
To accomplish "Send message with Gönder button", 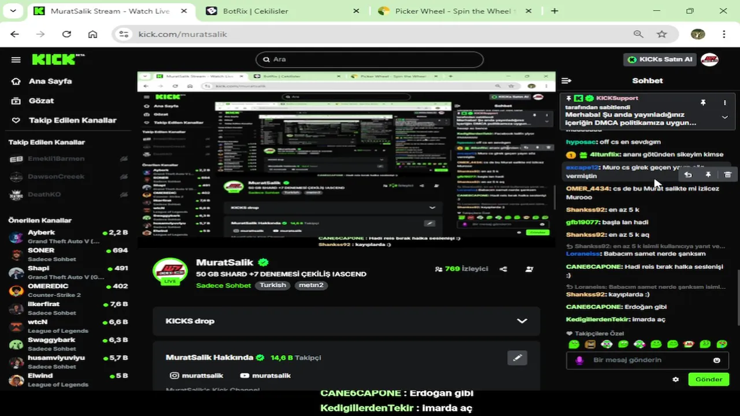I will click(x=709, y=380).
